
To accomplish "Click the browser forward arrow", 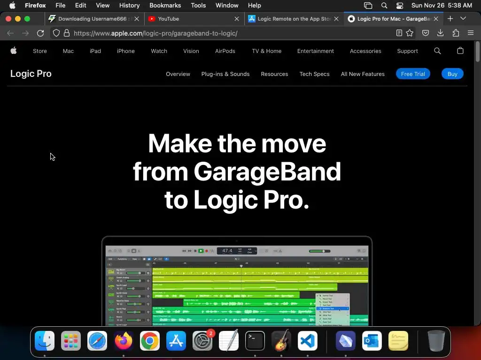I will pyautogui.click(x=25, y=33).
